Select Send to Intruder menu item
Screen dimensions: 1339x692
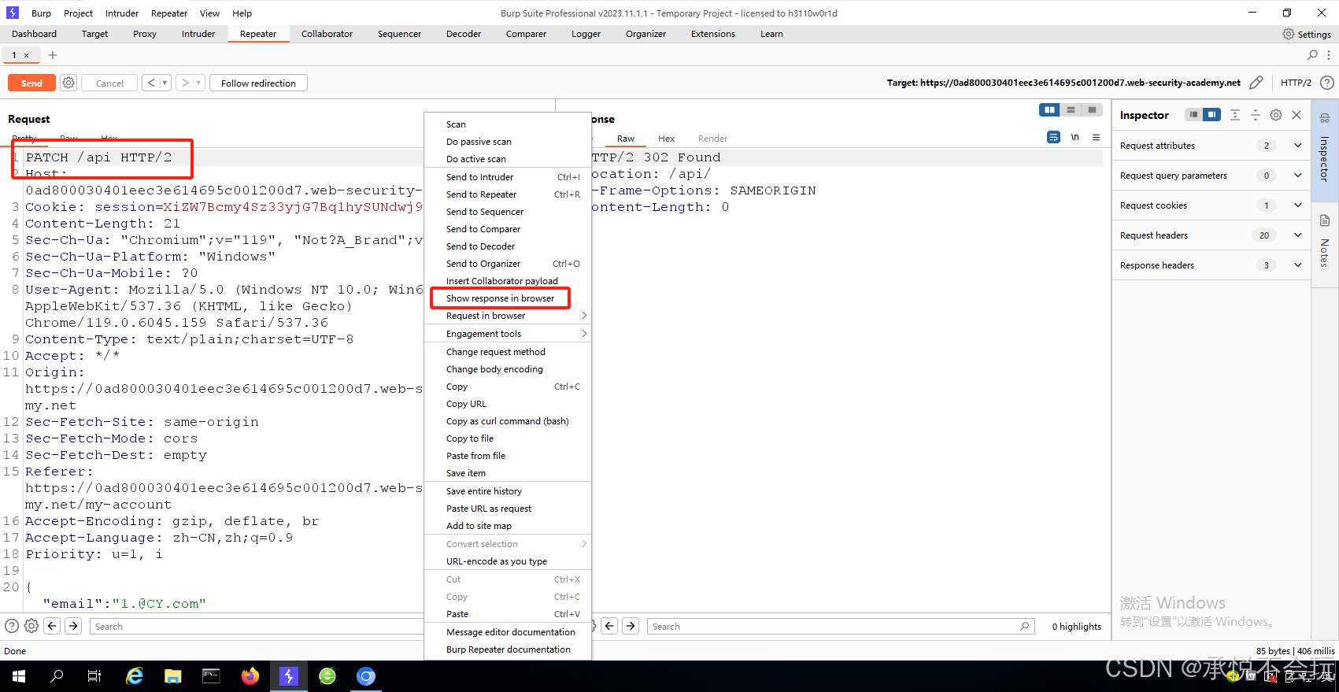(x=508, y=177)
